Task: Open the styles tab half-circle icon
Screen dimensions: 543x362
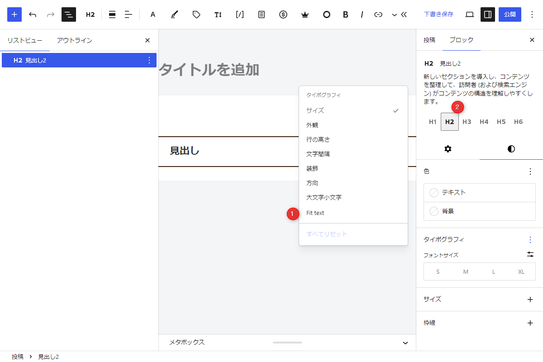Action: click(511, 149)
